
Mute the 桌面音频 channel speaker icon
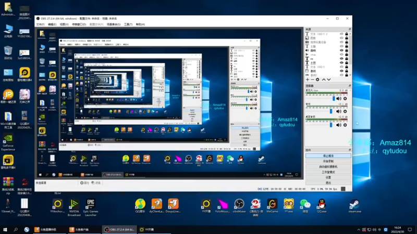(339, 125)
